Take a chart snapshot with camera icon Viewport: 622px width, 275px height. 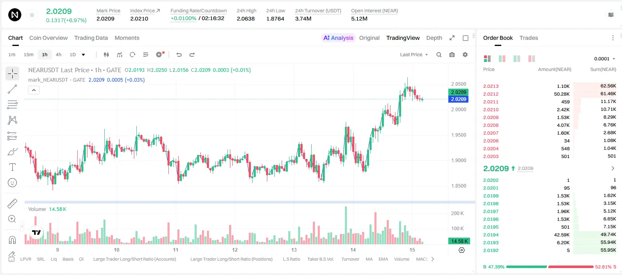[452, 55]
